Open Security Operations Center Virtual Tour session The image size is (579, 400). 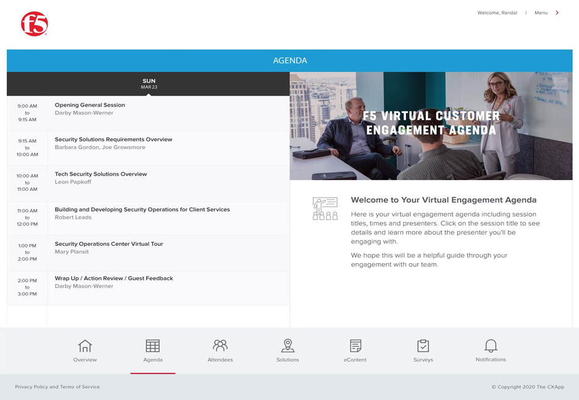point(109,244)
